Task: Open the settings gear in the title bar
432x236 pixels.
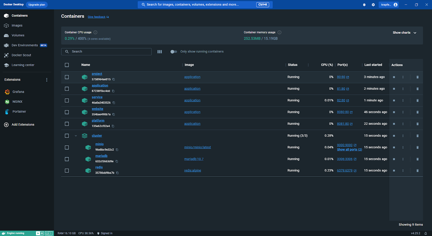Action: (x=373, y=5)
